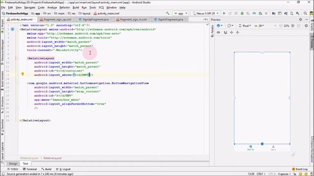The height and width of the screenshot is (176, 314).
Task: Click the Sign In item in preview navigation
Action: point(273,148)
